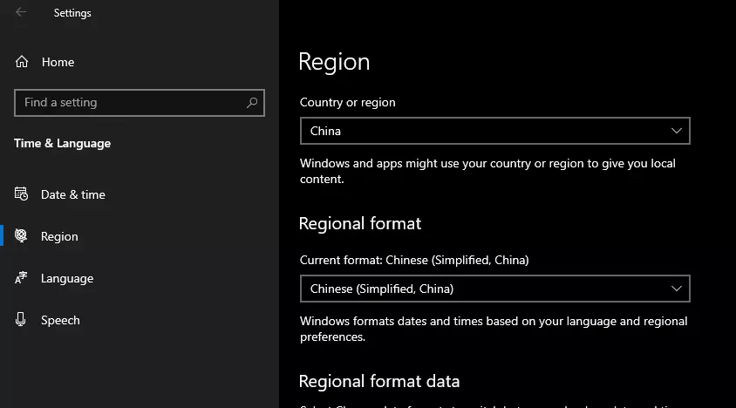Click the Regional format data heading
This screenshot has width=736, height=408.
[378, 381]
